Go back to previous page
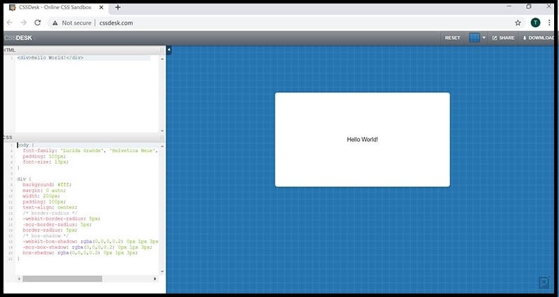Viewport: 559px width, 297px height. click(x=10, y=22)
